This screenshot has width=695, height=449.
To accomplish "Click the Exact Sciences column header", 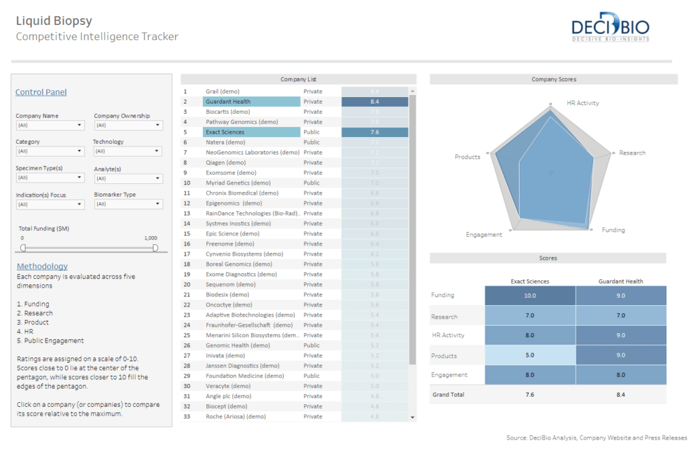I will pyautogui.click(x=529, y=281).
